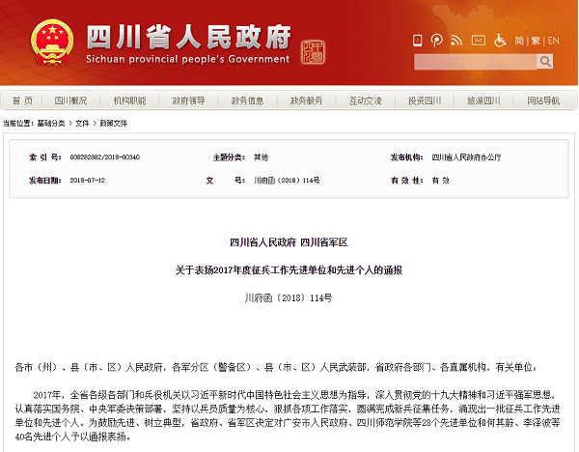Open the 机构职能 navigation tab
579x452 pixels.
click(129, 100)
